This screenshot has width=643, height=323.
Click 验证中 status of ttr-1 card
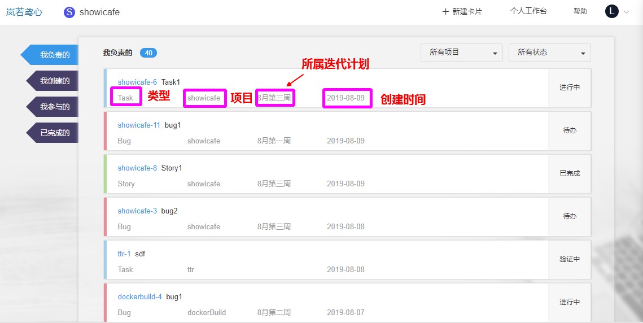pyautogui.click(x=570, y=259)
